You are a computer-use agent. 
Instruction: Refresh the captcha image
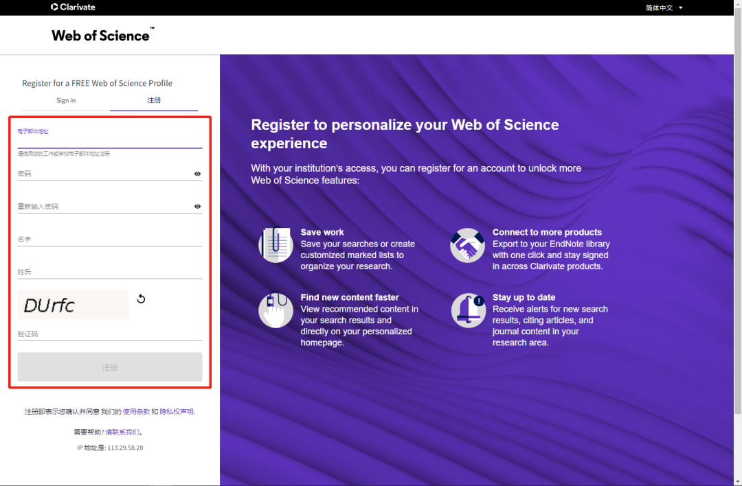[x=141, y=299]
